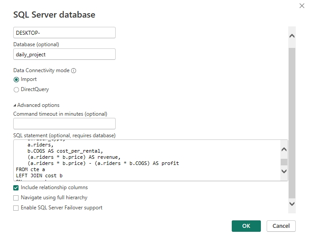Select the DirectQuery connectivity mode
309x245 pixels.
point(16,90)
